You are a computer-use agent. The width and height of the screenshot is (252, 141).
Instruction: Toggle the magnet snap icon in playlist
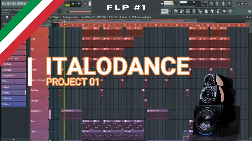pos(7,17)
